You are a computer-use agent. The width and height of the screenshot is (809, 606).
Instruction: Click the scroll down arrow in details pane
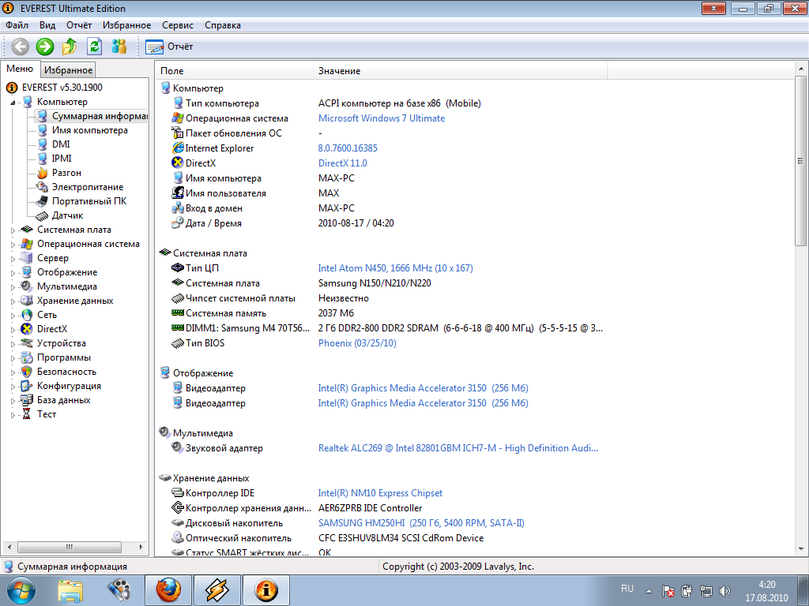[801, 549]
